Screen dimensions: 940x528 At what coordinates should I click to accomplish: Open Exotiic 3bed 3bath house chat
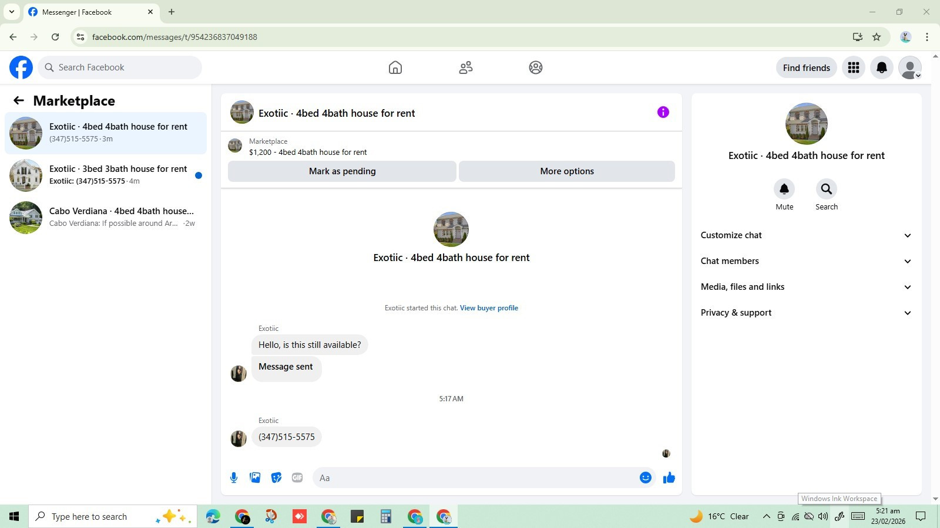coord(106,175)
